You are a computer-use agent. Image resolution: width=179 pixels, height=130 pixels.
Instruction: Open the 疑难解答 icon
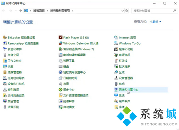click(61, 101)
